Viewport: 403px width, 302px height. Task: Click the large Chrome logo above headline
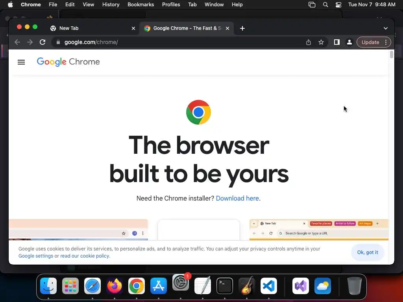(x=198, y=112)
